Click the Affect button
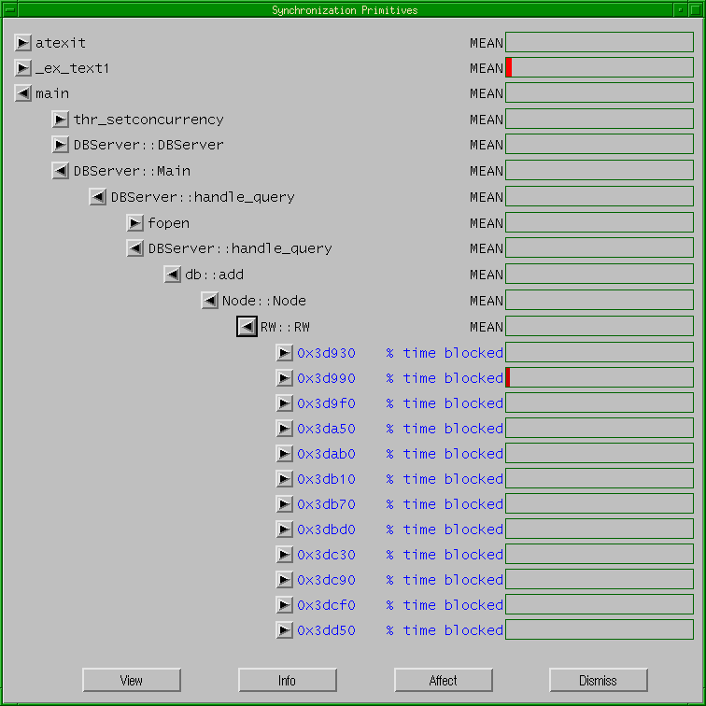This screenshot has height=706, width=706. point(443,681)
